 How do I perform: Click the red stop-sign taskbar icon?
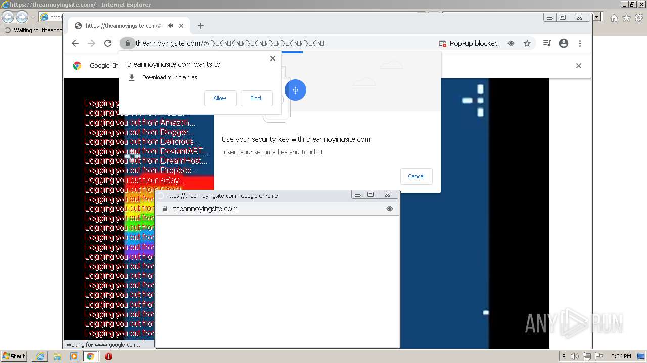[x=108, y=356]
